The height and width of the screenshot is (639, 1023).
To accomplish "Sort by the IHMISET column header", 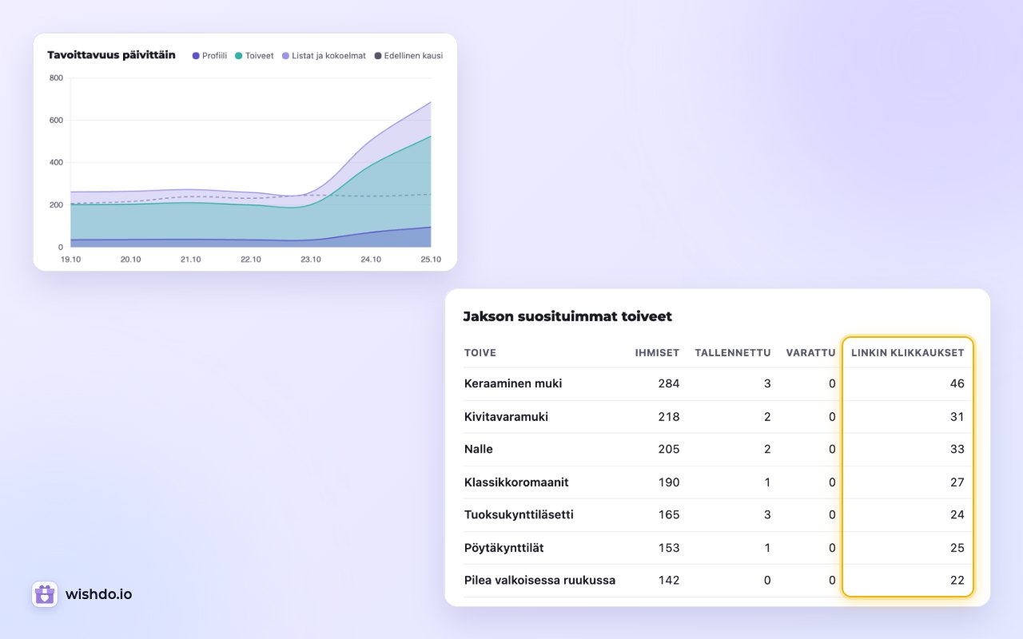I will tap(657, 352).
